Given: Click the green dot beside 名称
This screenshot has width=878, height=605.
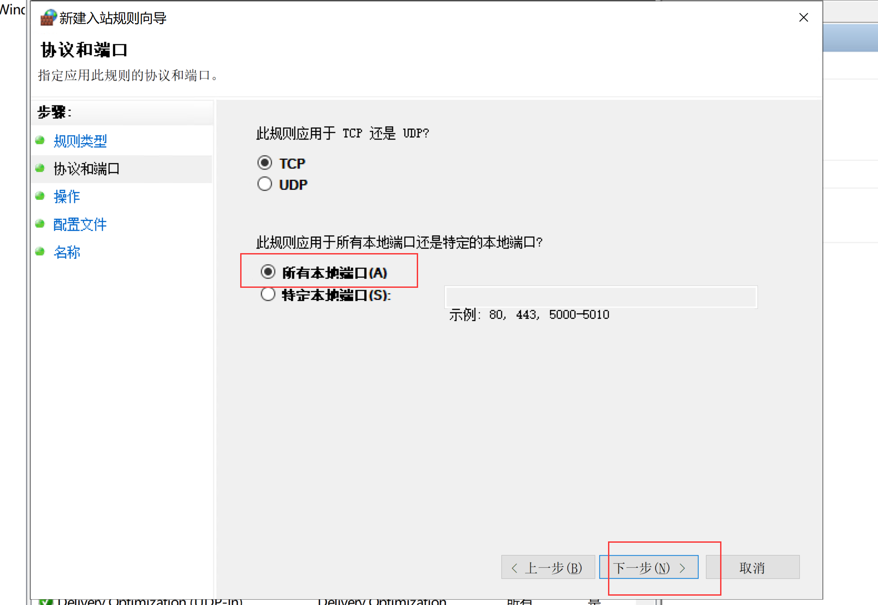Looking at the screenshot, I should tap(40, 251).
